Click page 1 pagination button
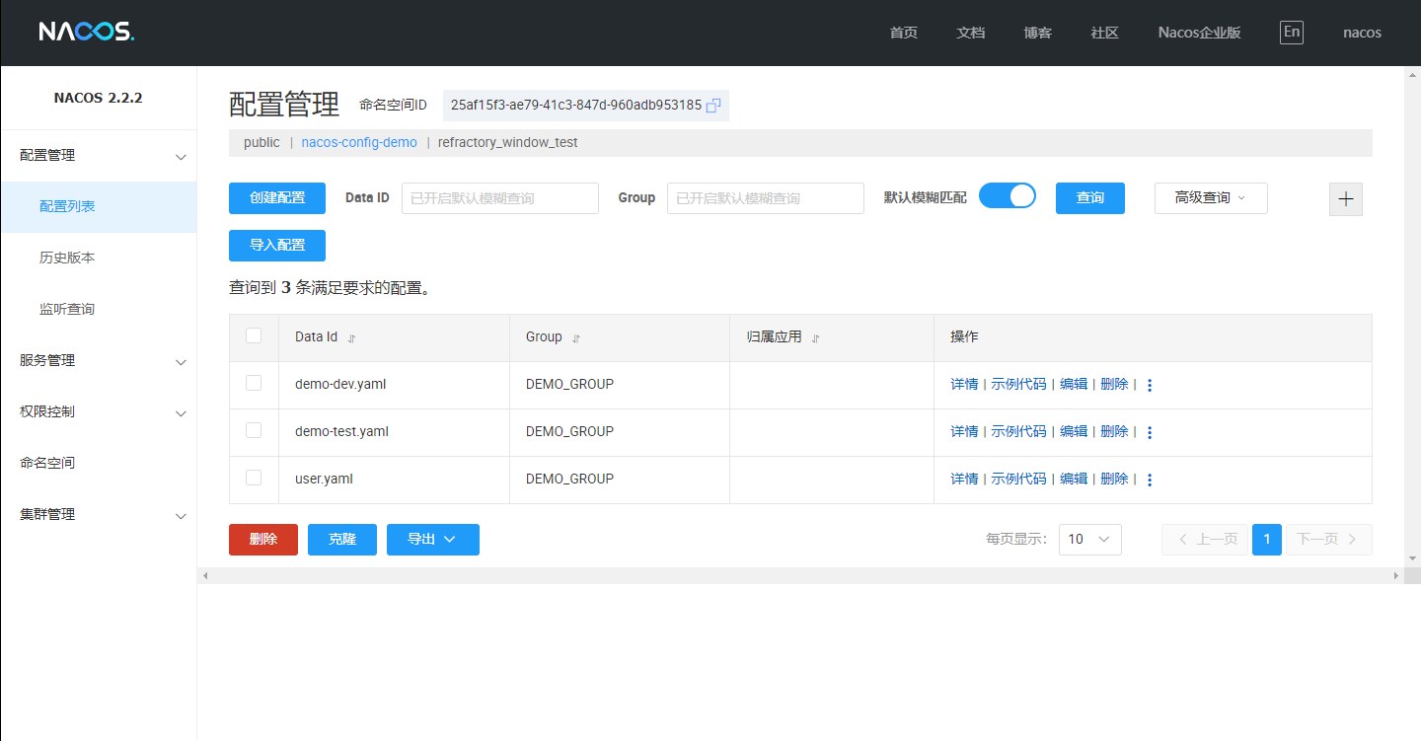The height and width of the screenshot is (741, 1421). 1267,540
